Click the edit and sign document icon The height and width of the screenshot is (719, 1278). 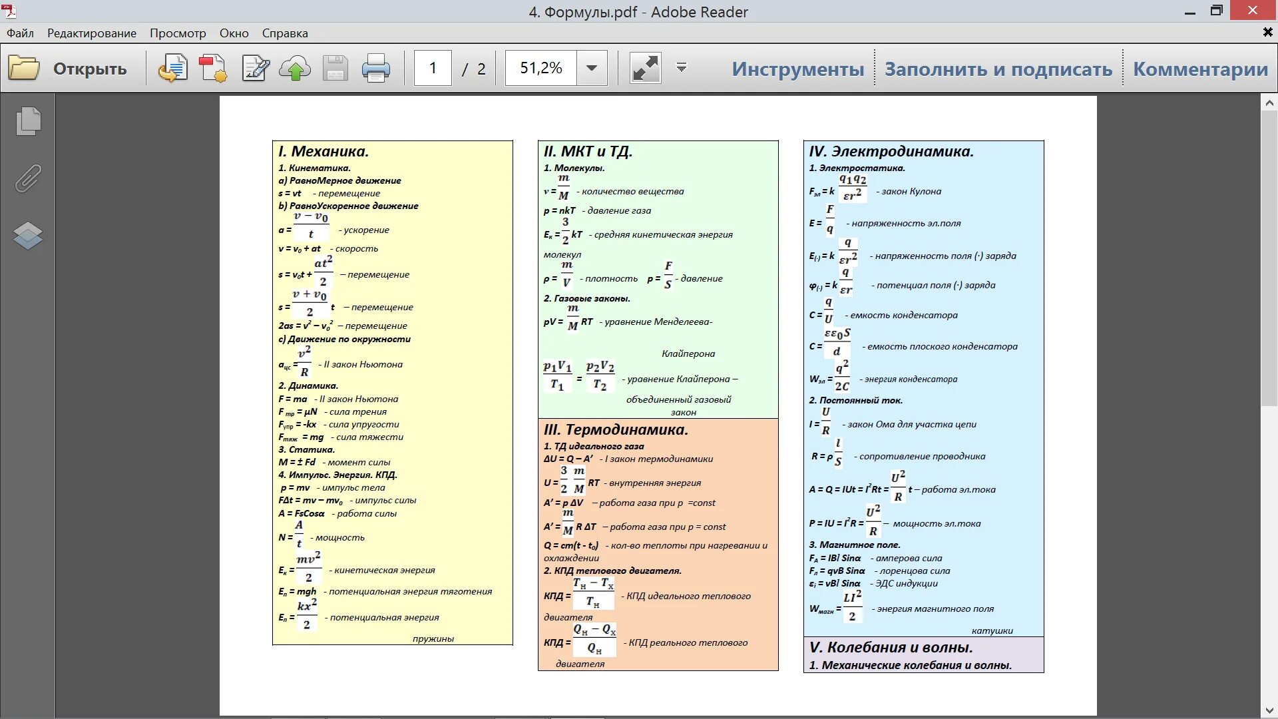pos(256,69)
